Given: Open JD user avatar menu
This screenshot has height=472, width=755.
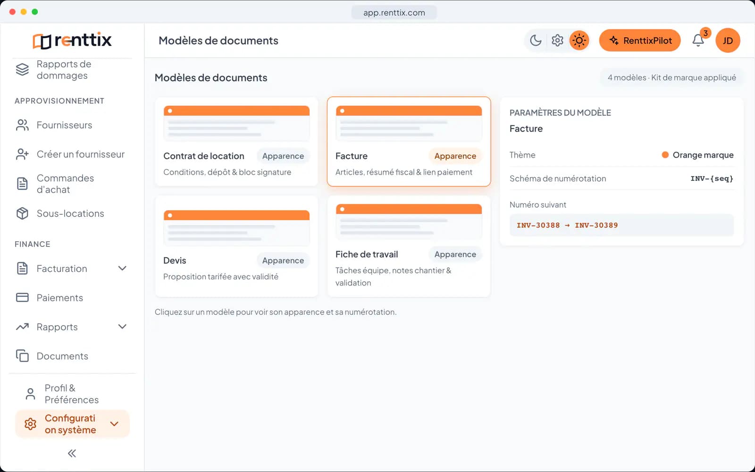Looking at the screenshot, I should [x=728, y=41].
